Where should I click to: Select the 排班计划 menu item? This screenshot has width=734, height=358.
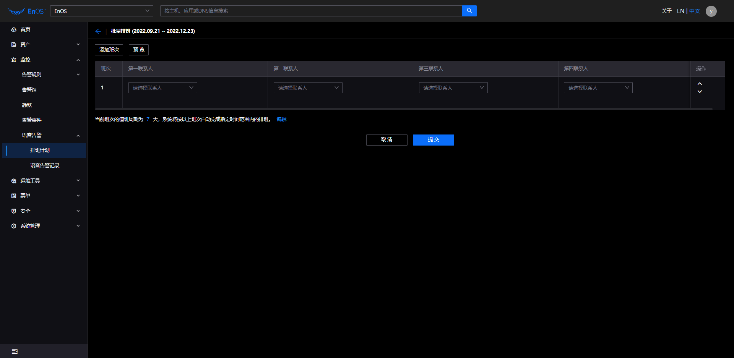tap(44, 150)
